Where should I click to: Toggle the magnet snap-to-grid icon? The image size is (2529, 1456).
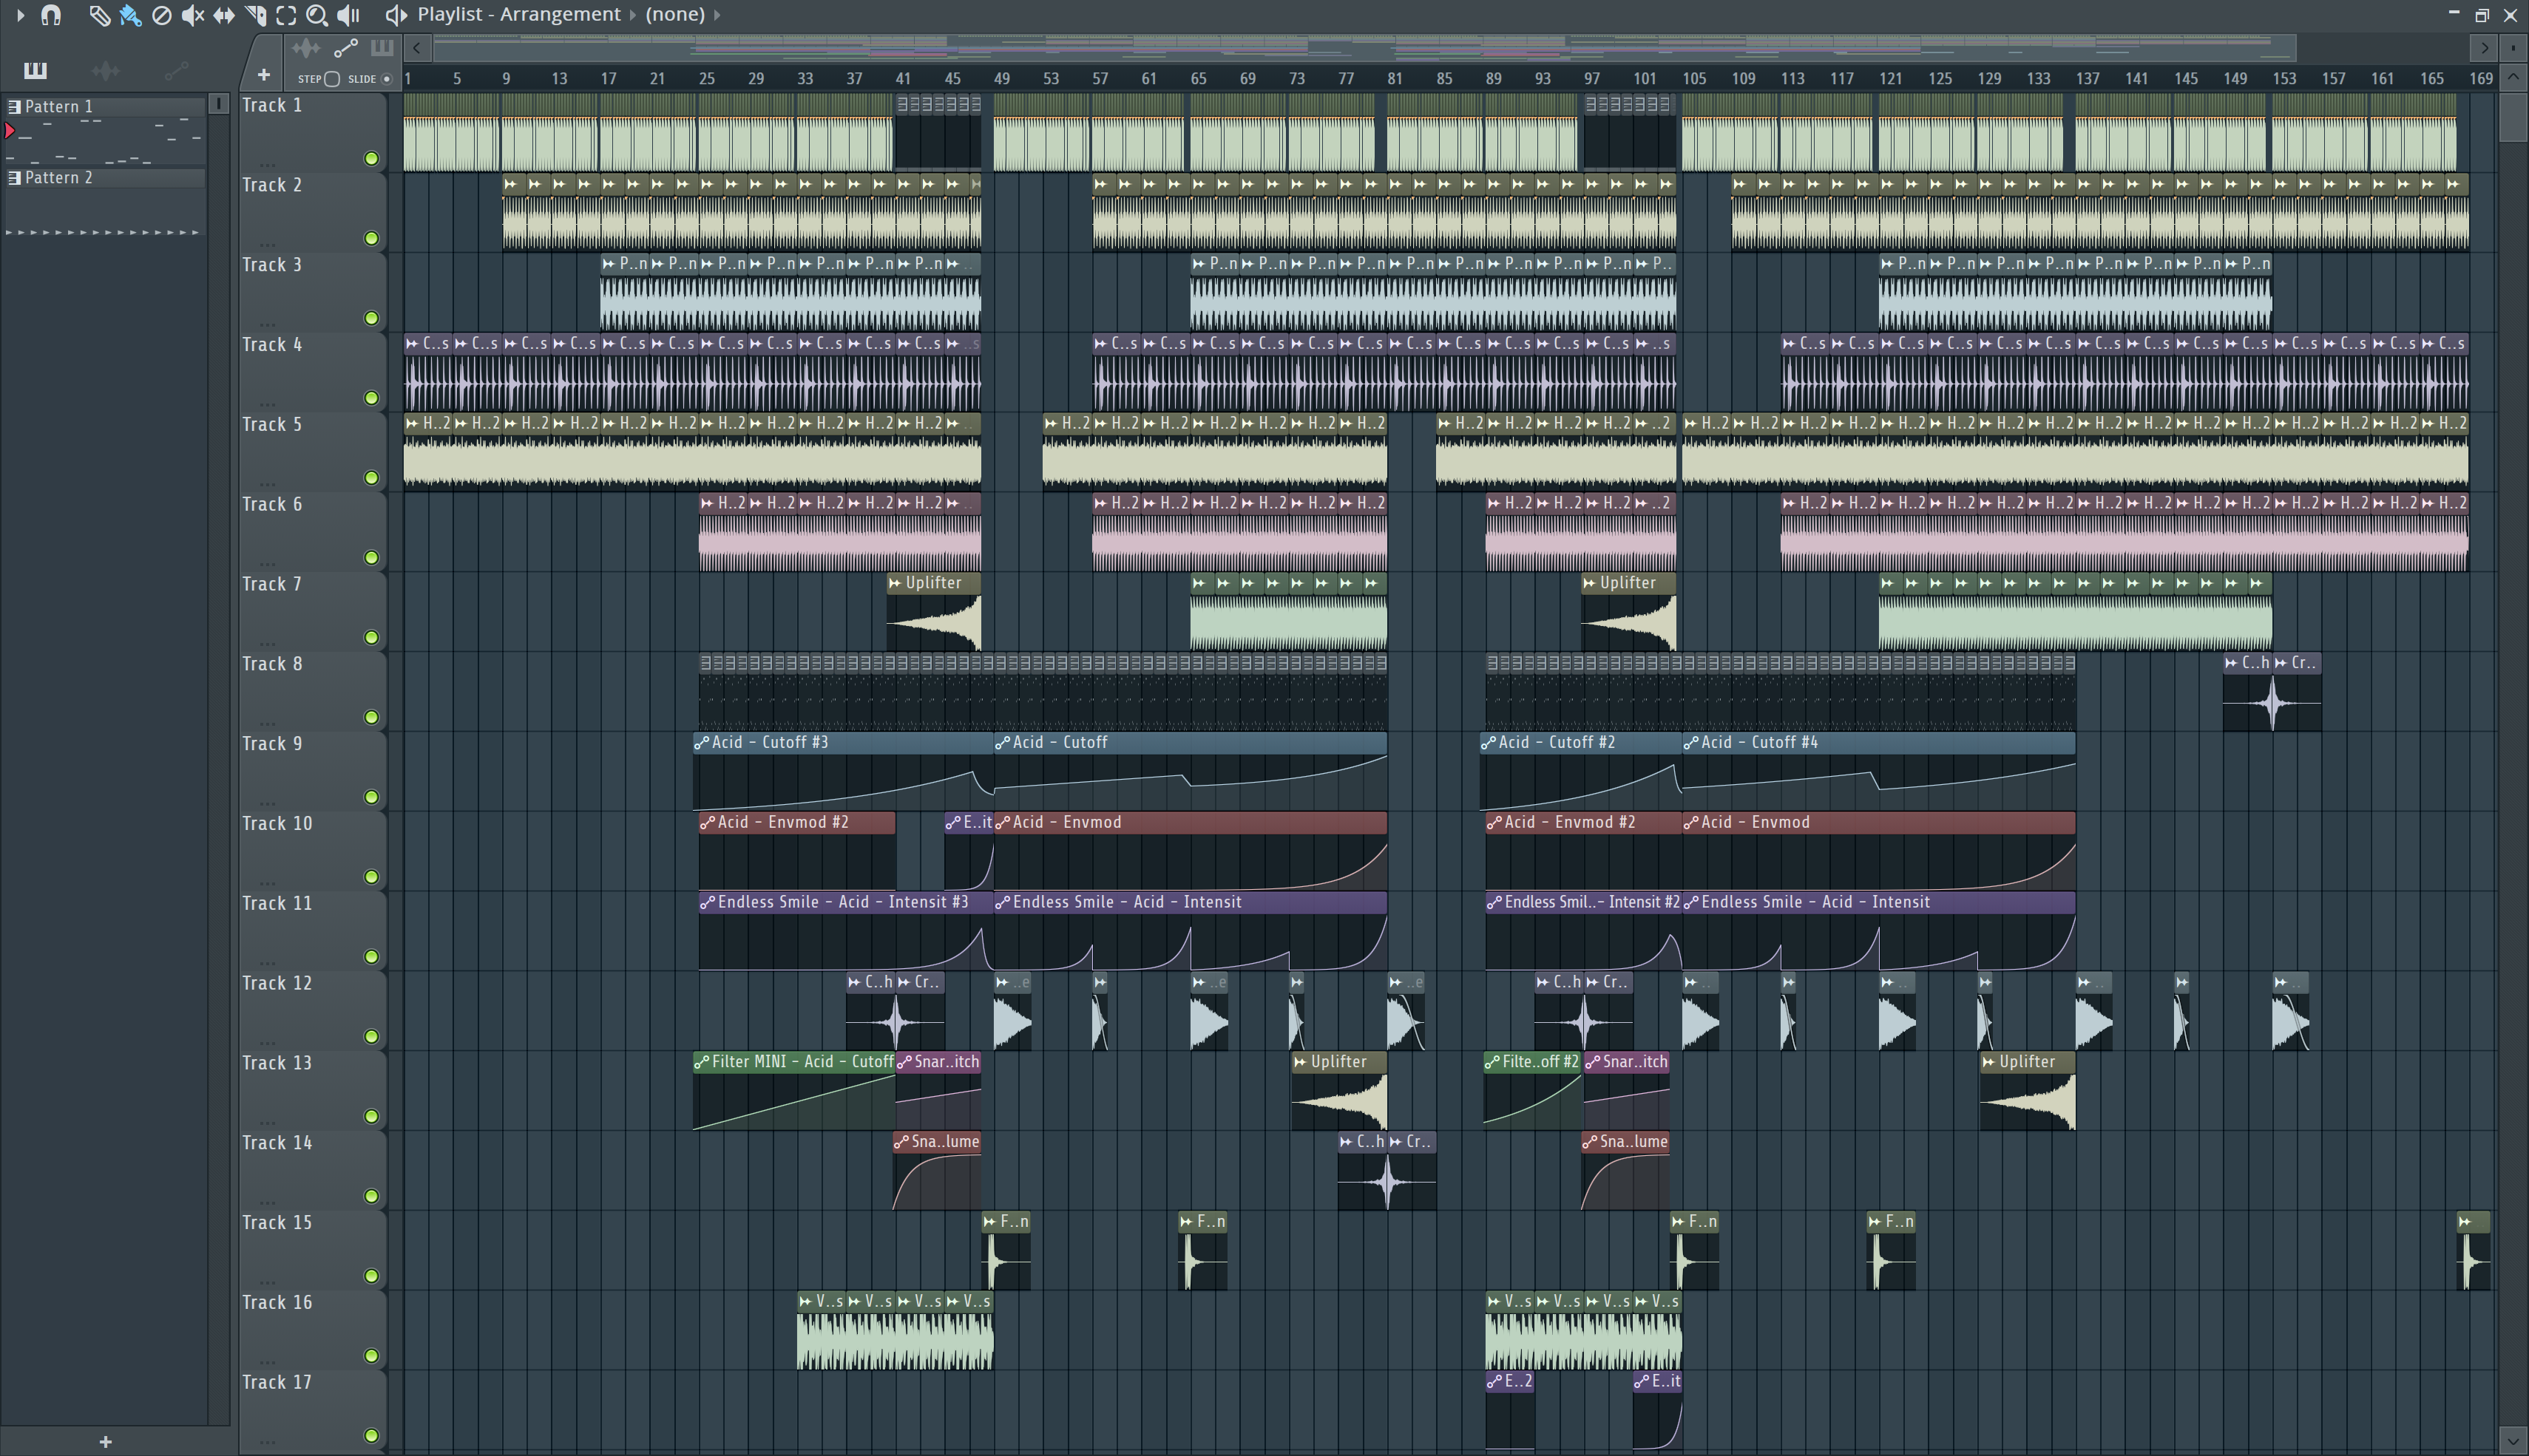click(x=51, y=15)
